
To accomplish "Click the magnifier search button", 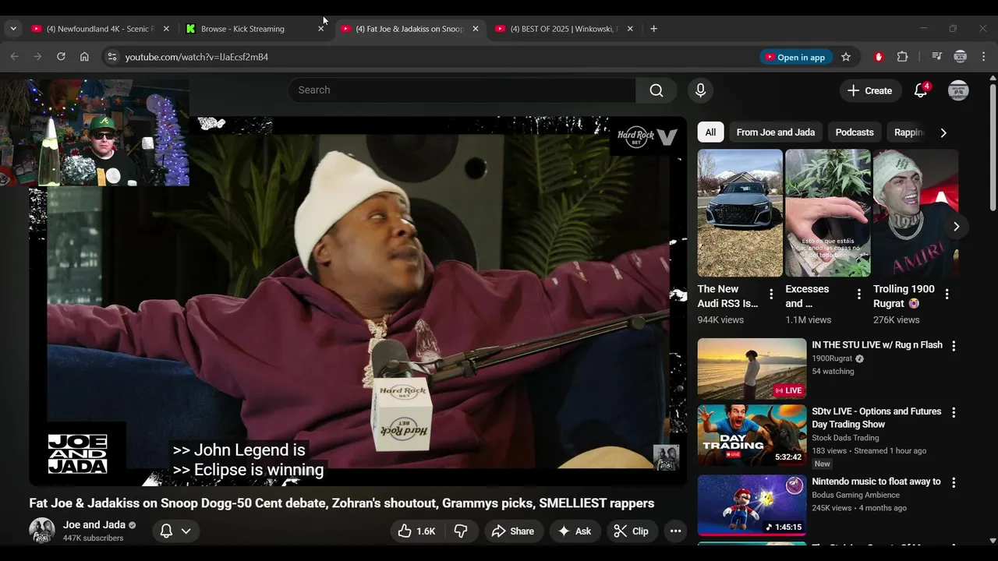I will (656, 90).
